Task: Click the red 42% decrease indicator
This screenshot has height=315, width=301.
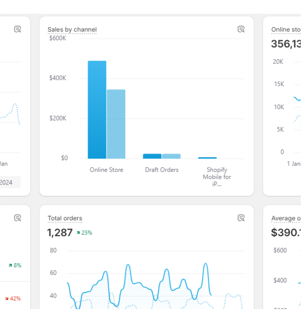Action: coord(13,299)
